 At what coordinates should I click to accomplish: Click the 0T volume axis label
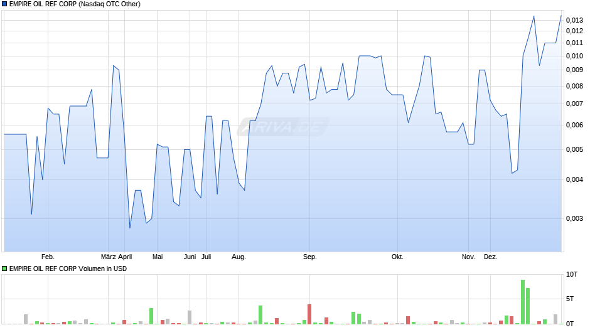coord(570,324)
